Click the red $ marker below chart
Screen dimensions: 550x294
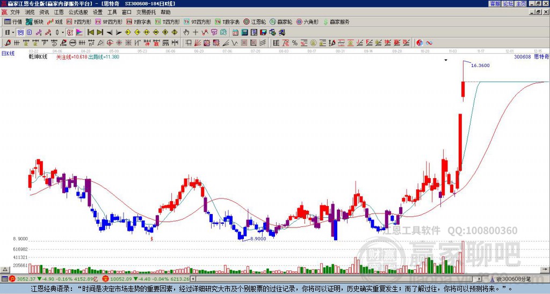[x=151, y=239]
